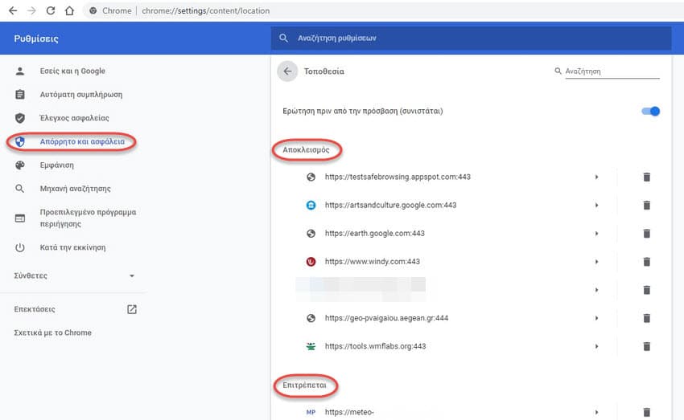This screenshot has width=684, height=420.
Task: Go to browser home page icon
Action: click(x=69, y=11)
